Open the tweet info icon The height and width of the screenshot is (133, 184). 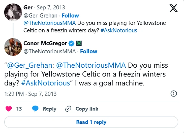(174, 94)
